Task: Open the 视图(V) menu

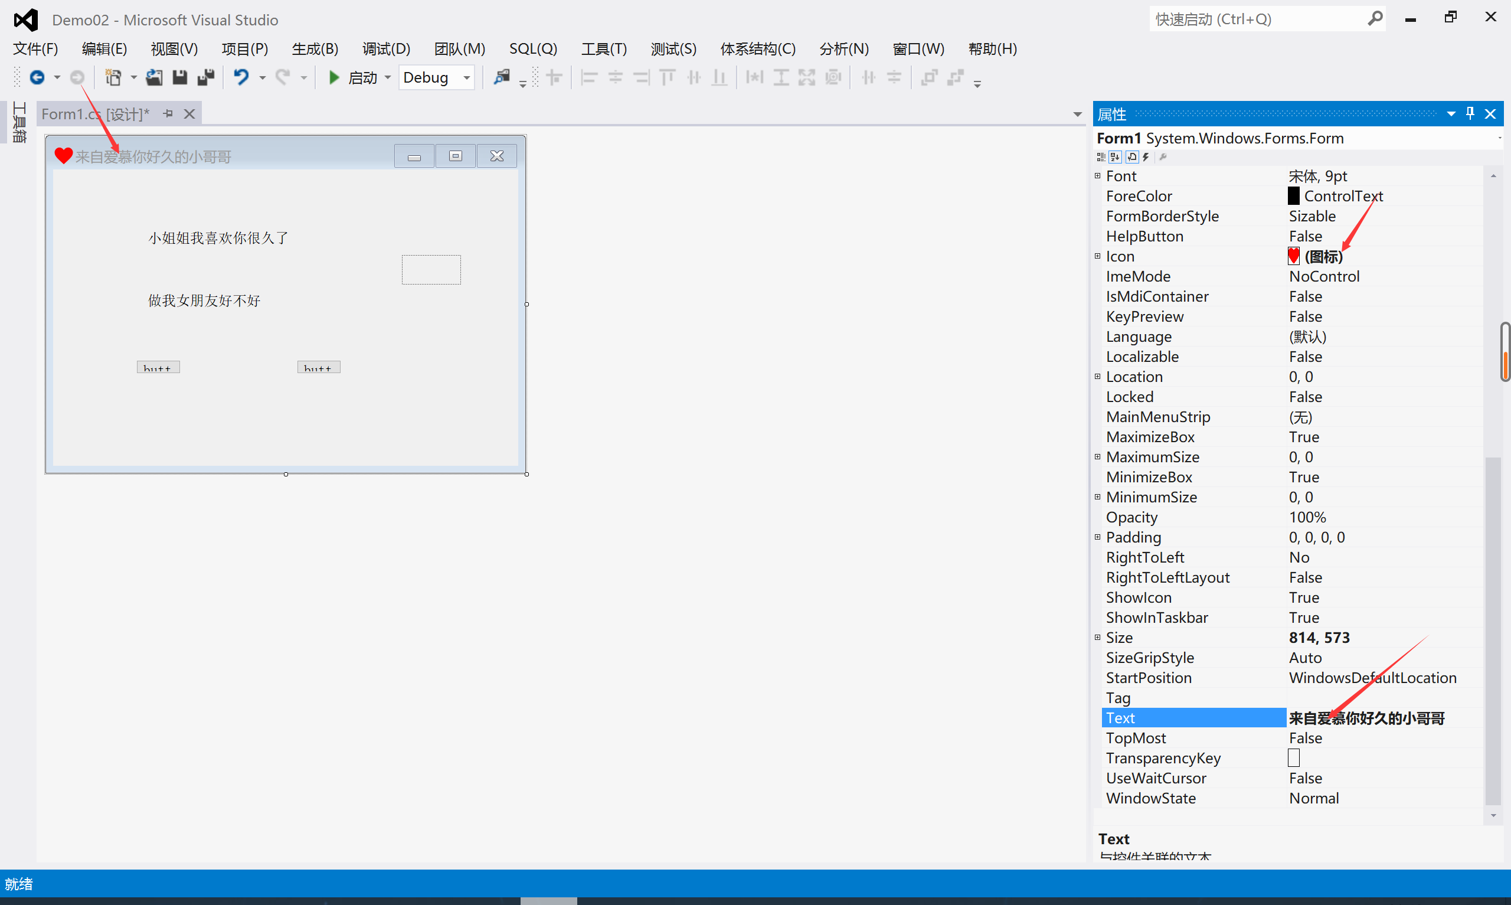Action: pyautogui.click(x=174, y=49)
